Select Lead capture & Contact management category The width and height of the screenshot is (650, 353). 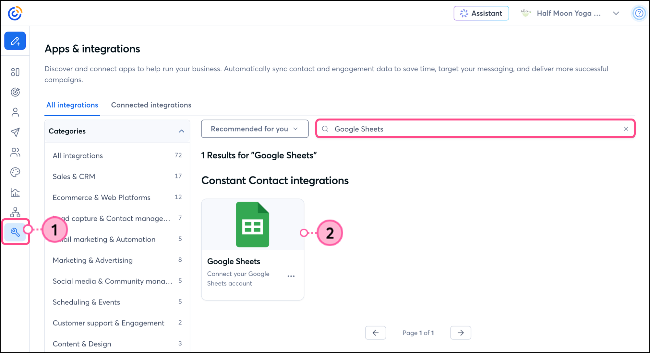pyautogui.click(x=117, y=218)
